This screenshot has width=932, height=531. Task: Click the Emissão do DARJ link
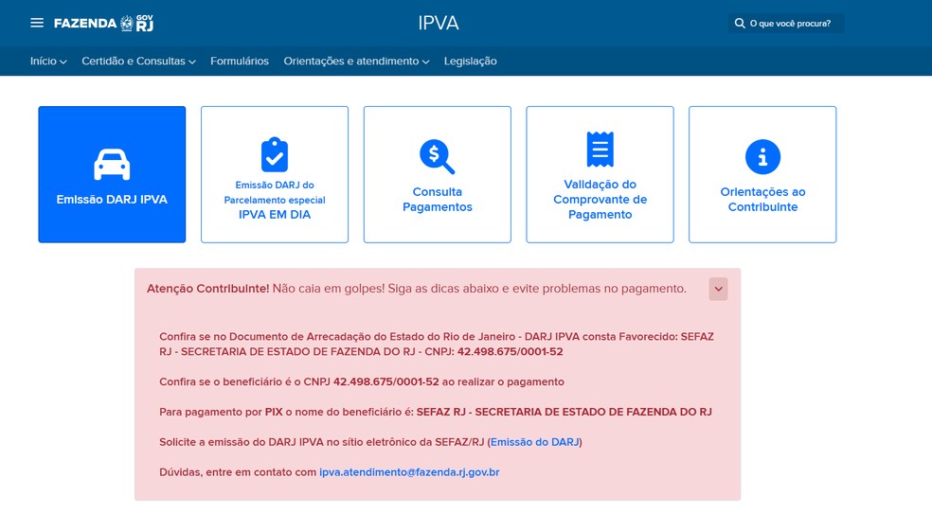[x=534, y=442]
